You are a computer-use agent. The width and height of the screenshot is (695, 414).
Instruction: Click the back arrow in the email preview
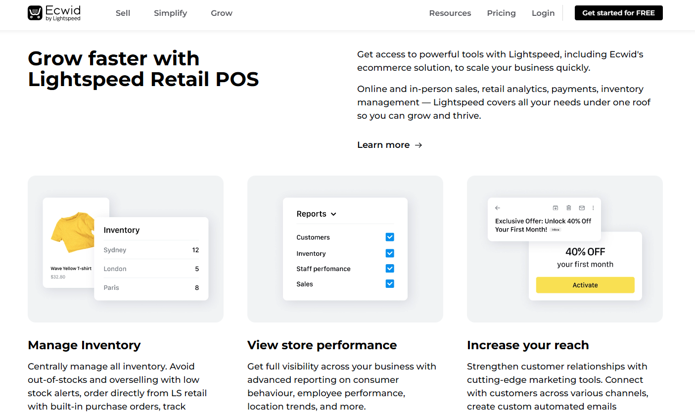click(x=497, y=208)
